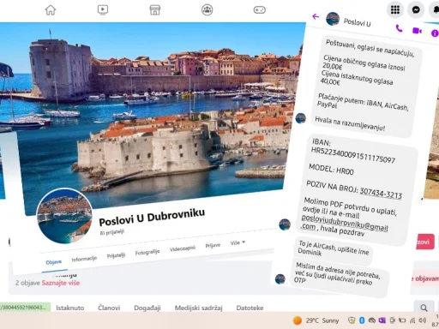Select the Fotografije profile tab

(x=147, y=252)
